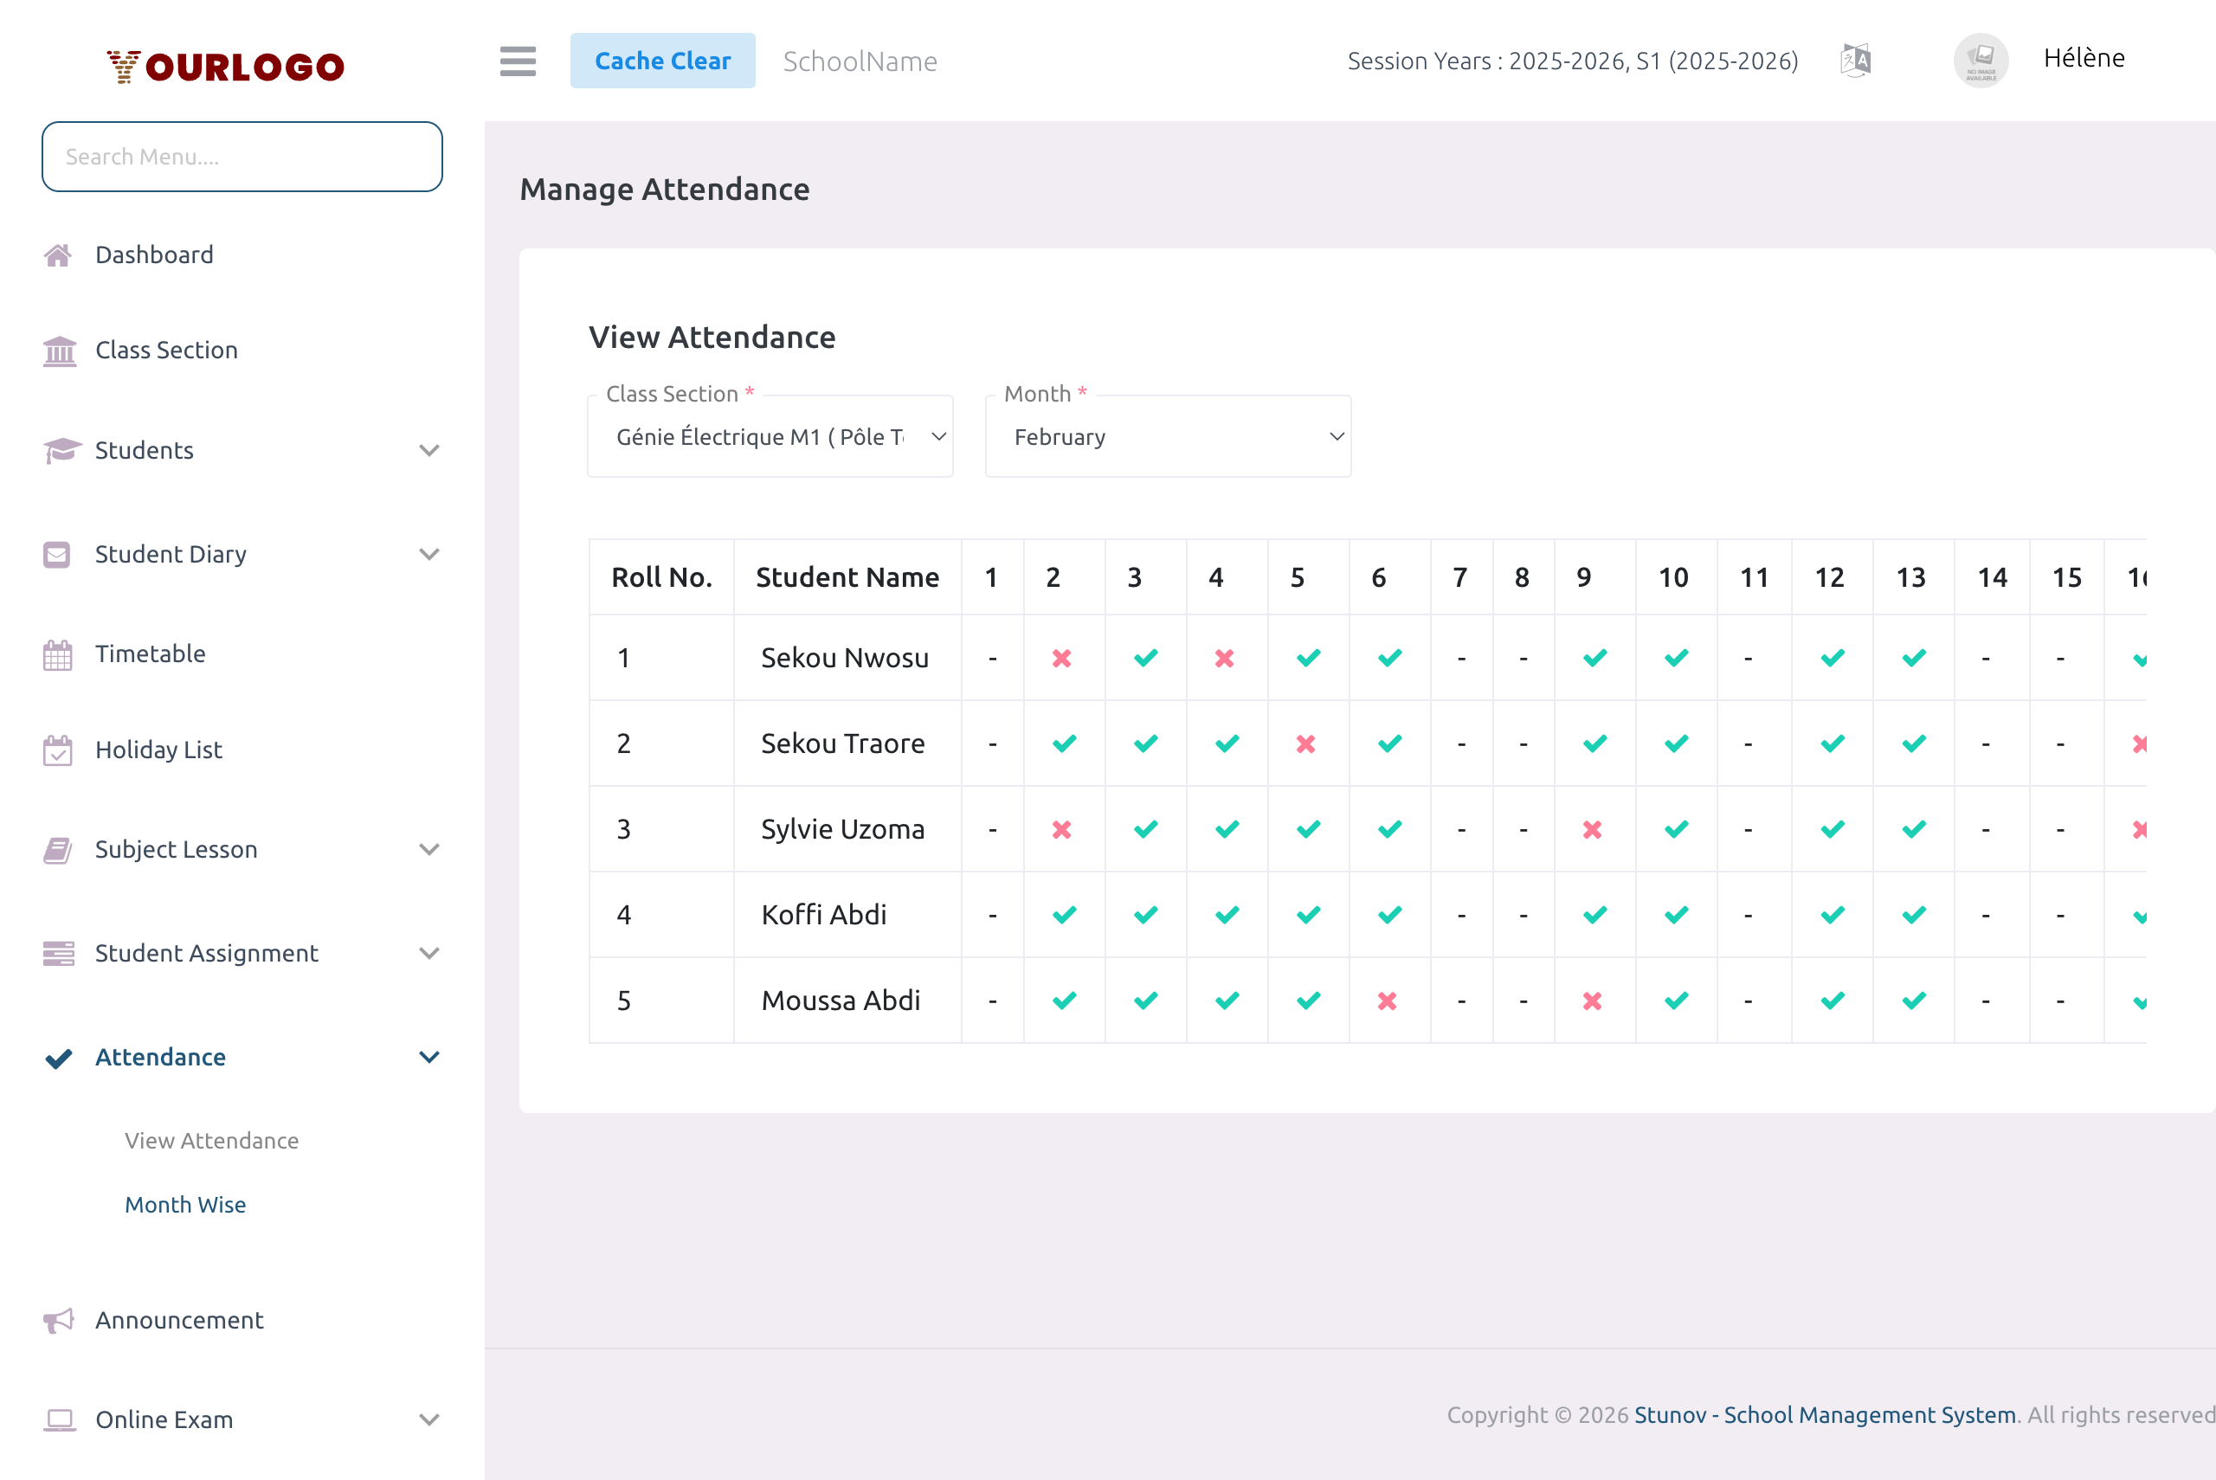The image size is (2216, 1480).
Task: Open the Month dropdown showing February
Action: (x=1168, y=437)
